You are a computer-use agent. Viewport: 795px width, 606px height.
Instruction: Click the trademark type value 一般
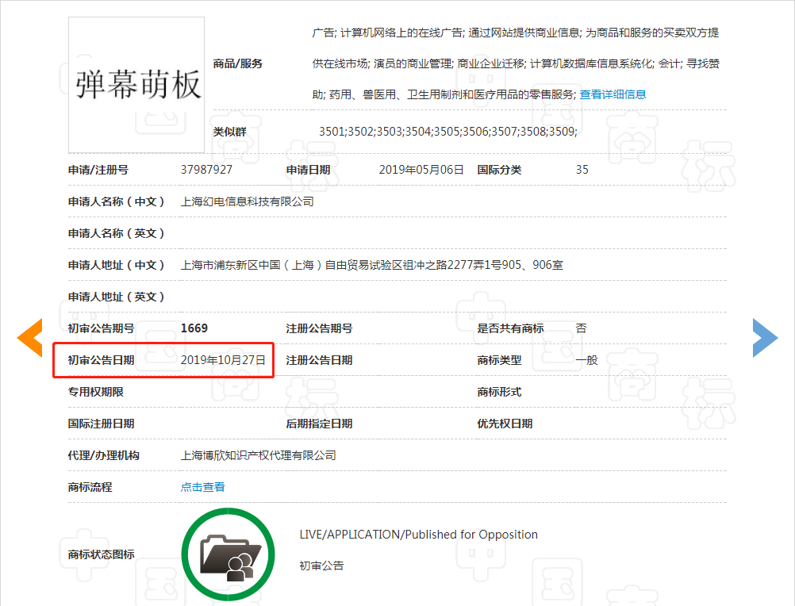586,360
